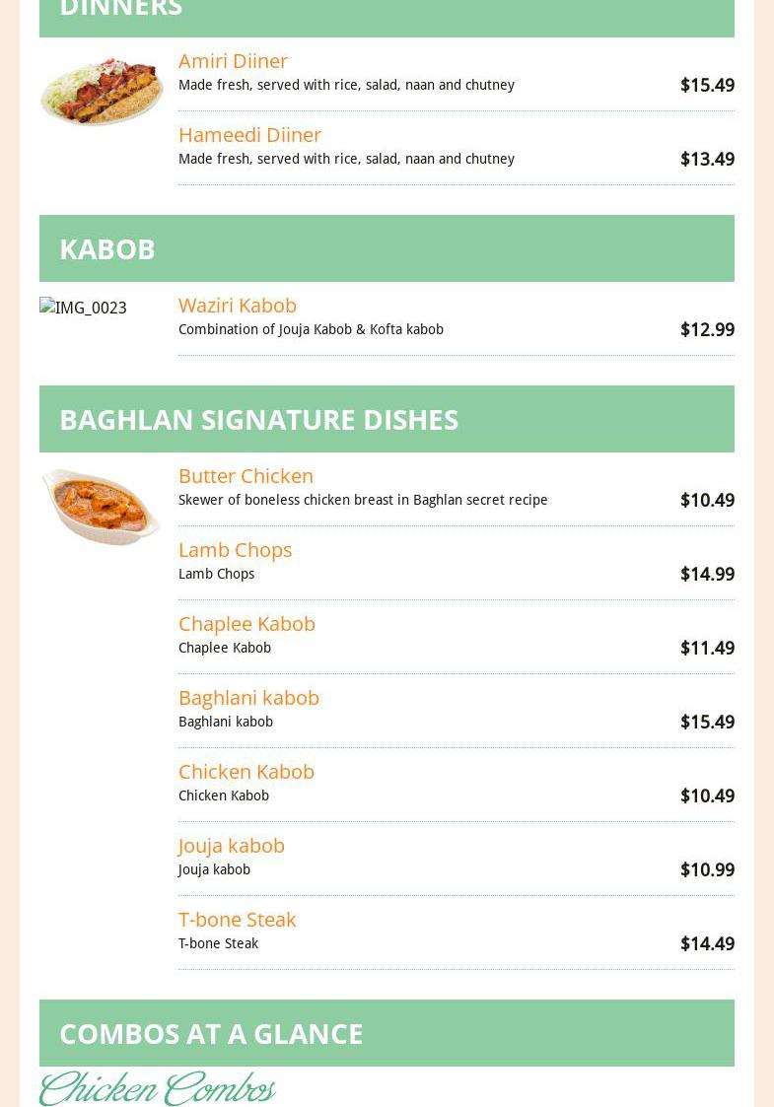Open the T-bone Steak item

(237, 920)
